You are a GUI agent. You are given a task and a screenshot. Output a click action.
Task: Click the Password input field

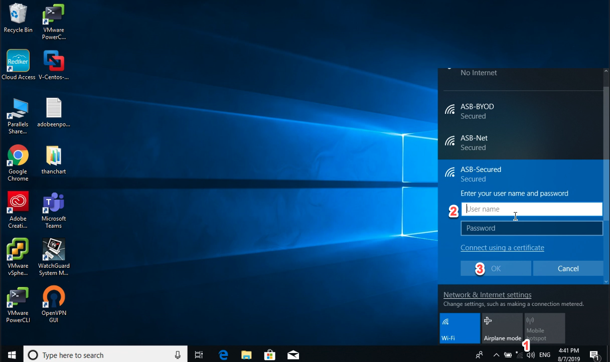(532, 228)
